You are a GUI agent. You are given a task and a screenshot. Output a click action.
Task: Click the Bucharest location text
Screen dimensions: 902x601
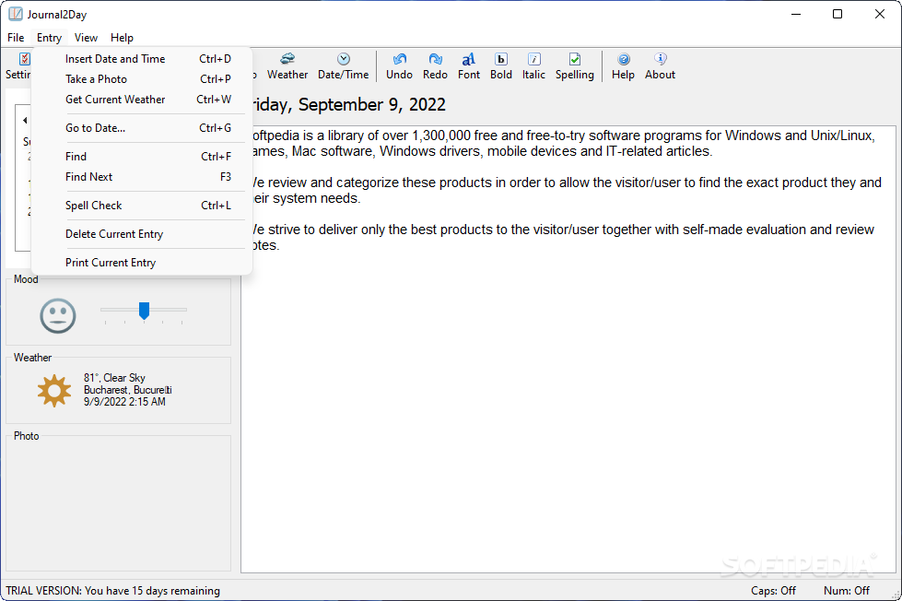coord(128,390)
